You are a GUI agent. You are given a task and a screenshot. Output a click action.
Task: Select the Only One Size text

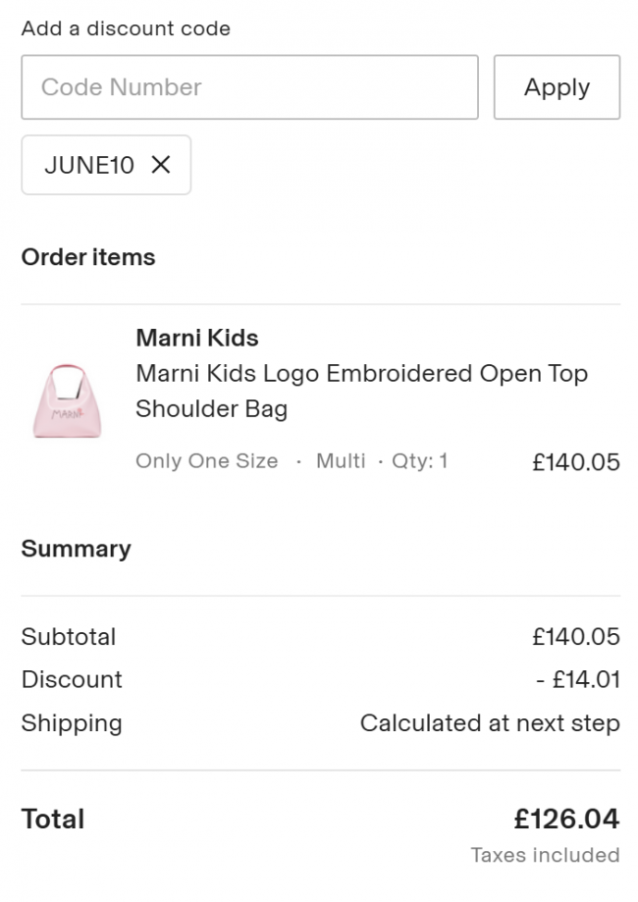pyautogui.click(x=206, y=460)
